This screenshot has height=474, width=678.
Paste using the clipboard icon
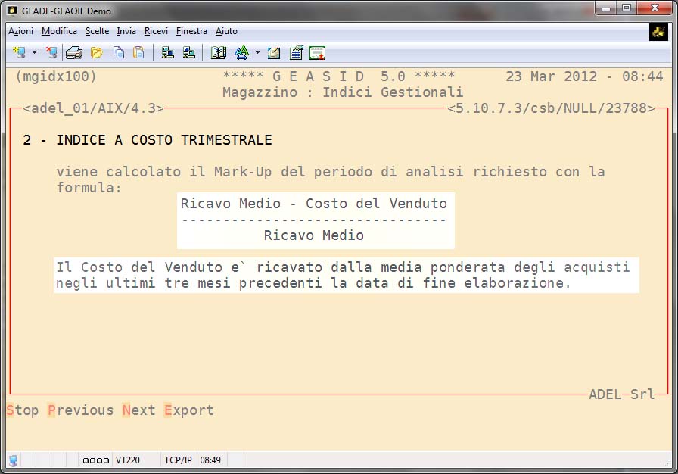click(x=138, y=53)
